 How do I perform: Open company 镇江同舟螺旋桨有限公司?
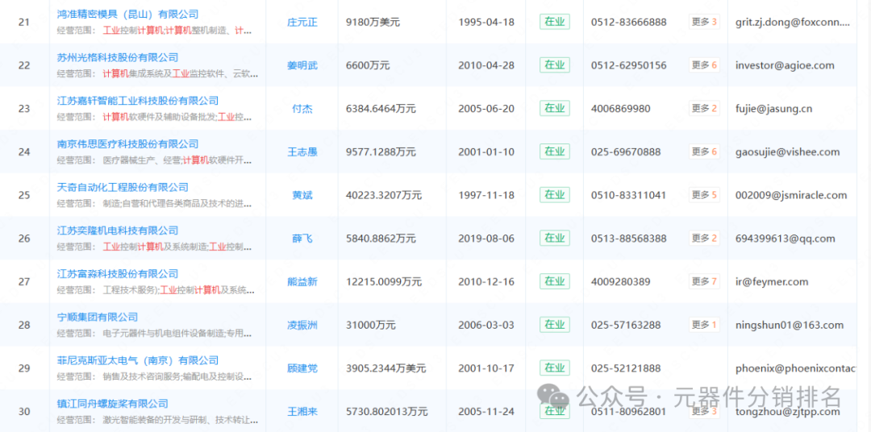coord(112,405)
